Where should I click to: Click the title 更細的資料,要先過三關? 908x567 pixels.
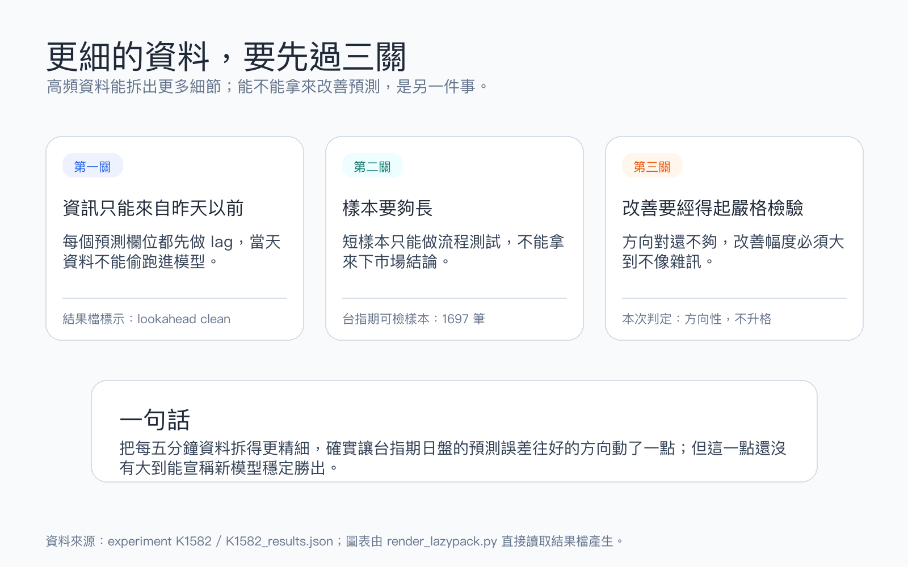[x=226, y=57]
